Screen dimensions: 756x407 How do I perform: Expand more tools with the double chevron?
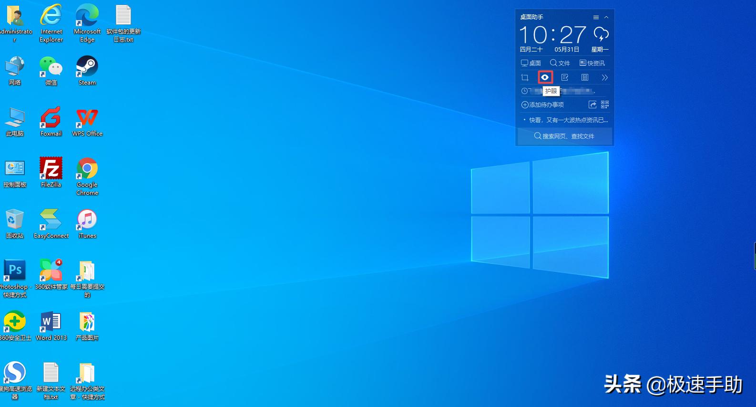click(604, 77)
